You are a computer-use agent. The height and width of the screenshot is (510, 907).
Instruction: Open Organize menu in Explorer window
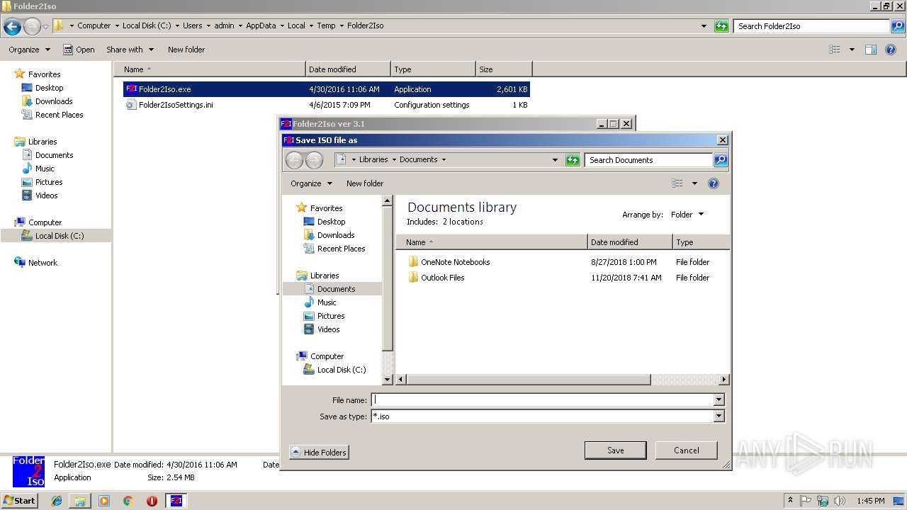pos(29,50)
